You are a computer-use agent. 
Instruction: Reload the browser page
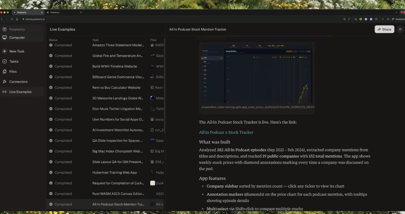(12, 19)
